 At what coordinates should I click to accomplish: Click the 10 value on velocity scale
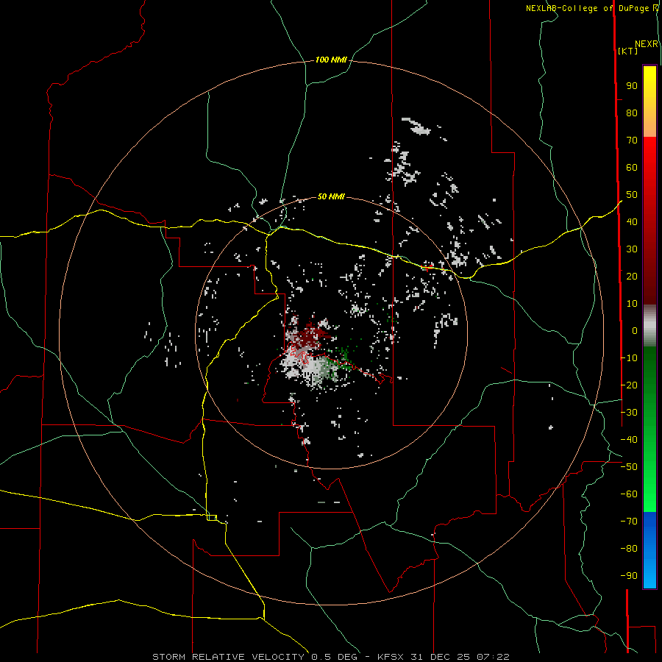(632, 304)
